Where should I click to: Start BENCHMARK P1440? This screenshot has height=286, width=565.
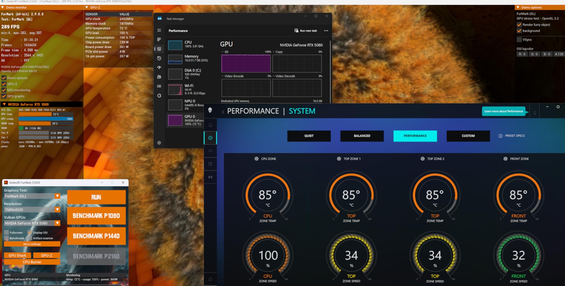pos(96,236)
